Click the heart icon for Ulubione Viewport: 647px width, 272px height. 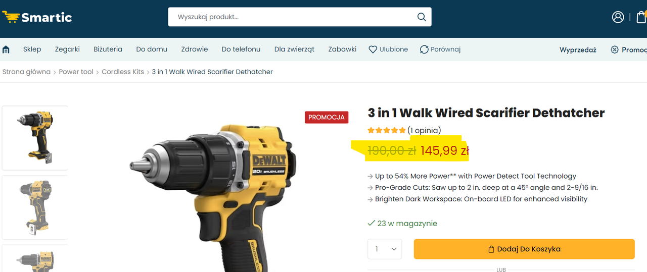point(373,49)
